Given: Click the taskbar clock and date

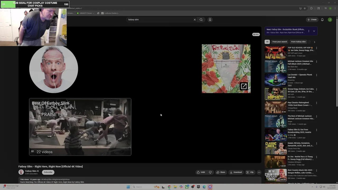Looking at the screenshot, I should tap(331, 187).
